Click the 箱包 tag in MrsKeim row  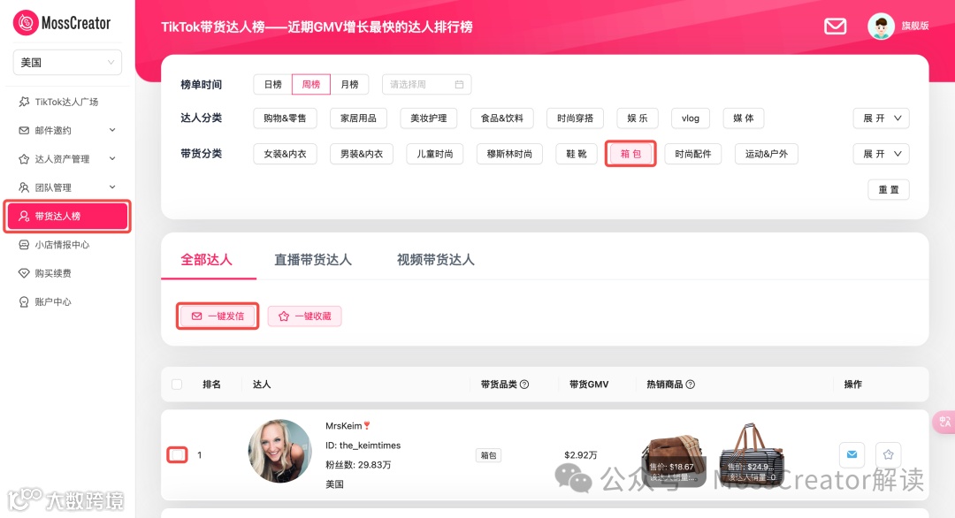(x=488, y=455)
